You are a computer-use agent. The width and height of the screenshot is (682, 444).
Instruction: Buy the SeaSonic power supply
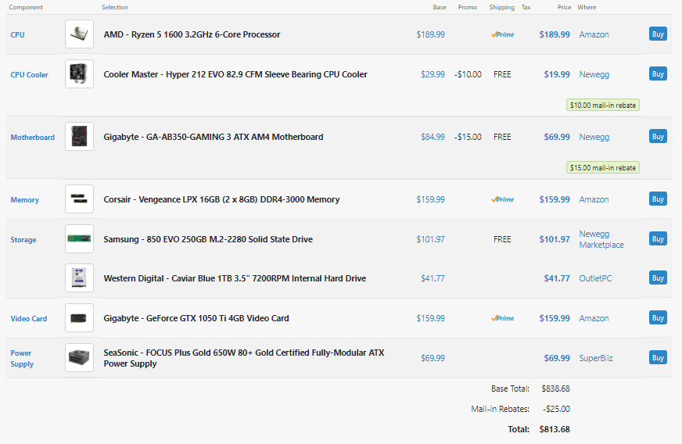[x=658, y=358]
